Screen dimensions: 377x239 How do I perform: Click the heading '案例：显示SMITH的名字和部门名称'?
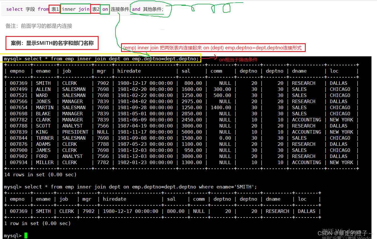click(52, 43)
